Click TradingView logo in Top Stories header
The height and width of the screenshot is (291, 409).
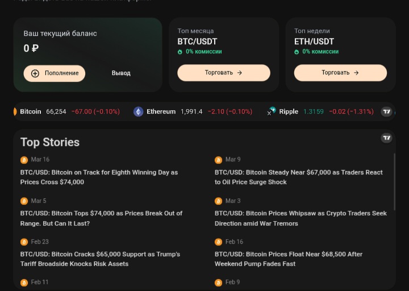[x=386, y=138]
